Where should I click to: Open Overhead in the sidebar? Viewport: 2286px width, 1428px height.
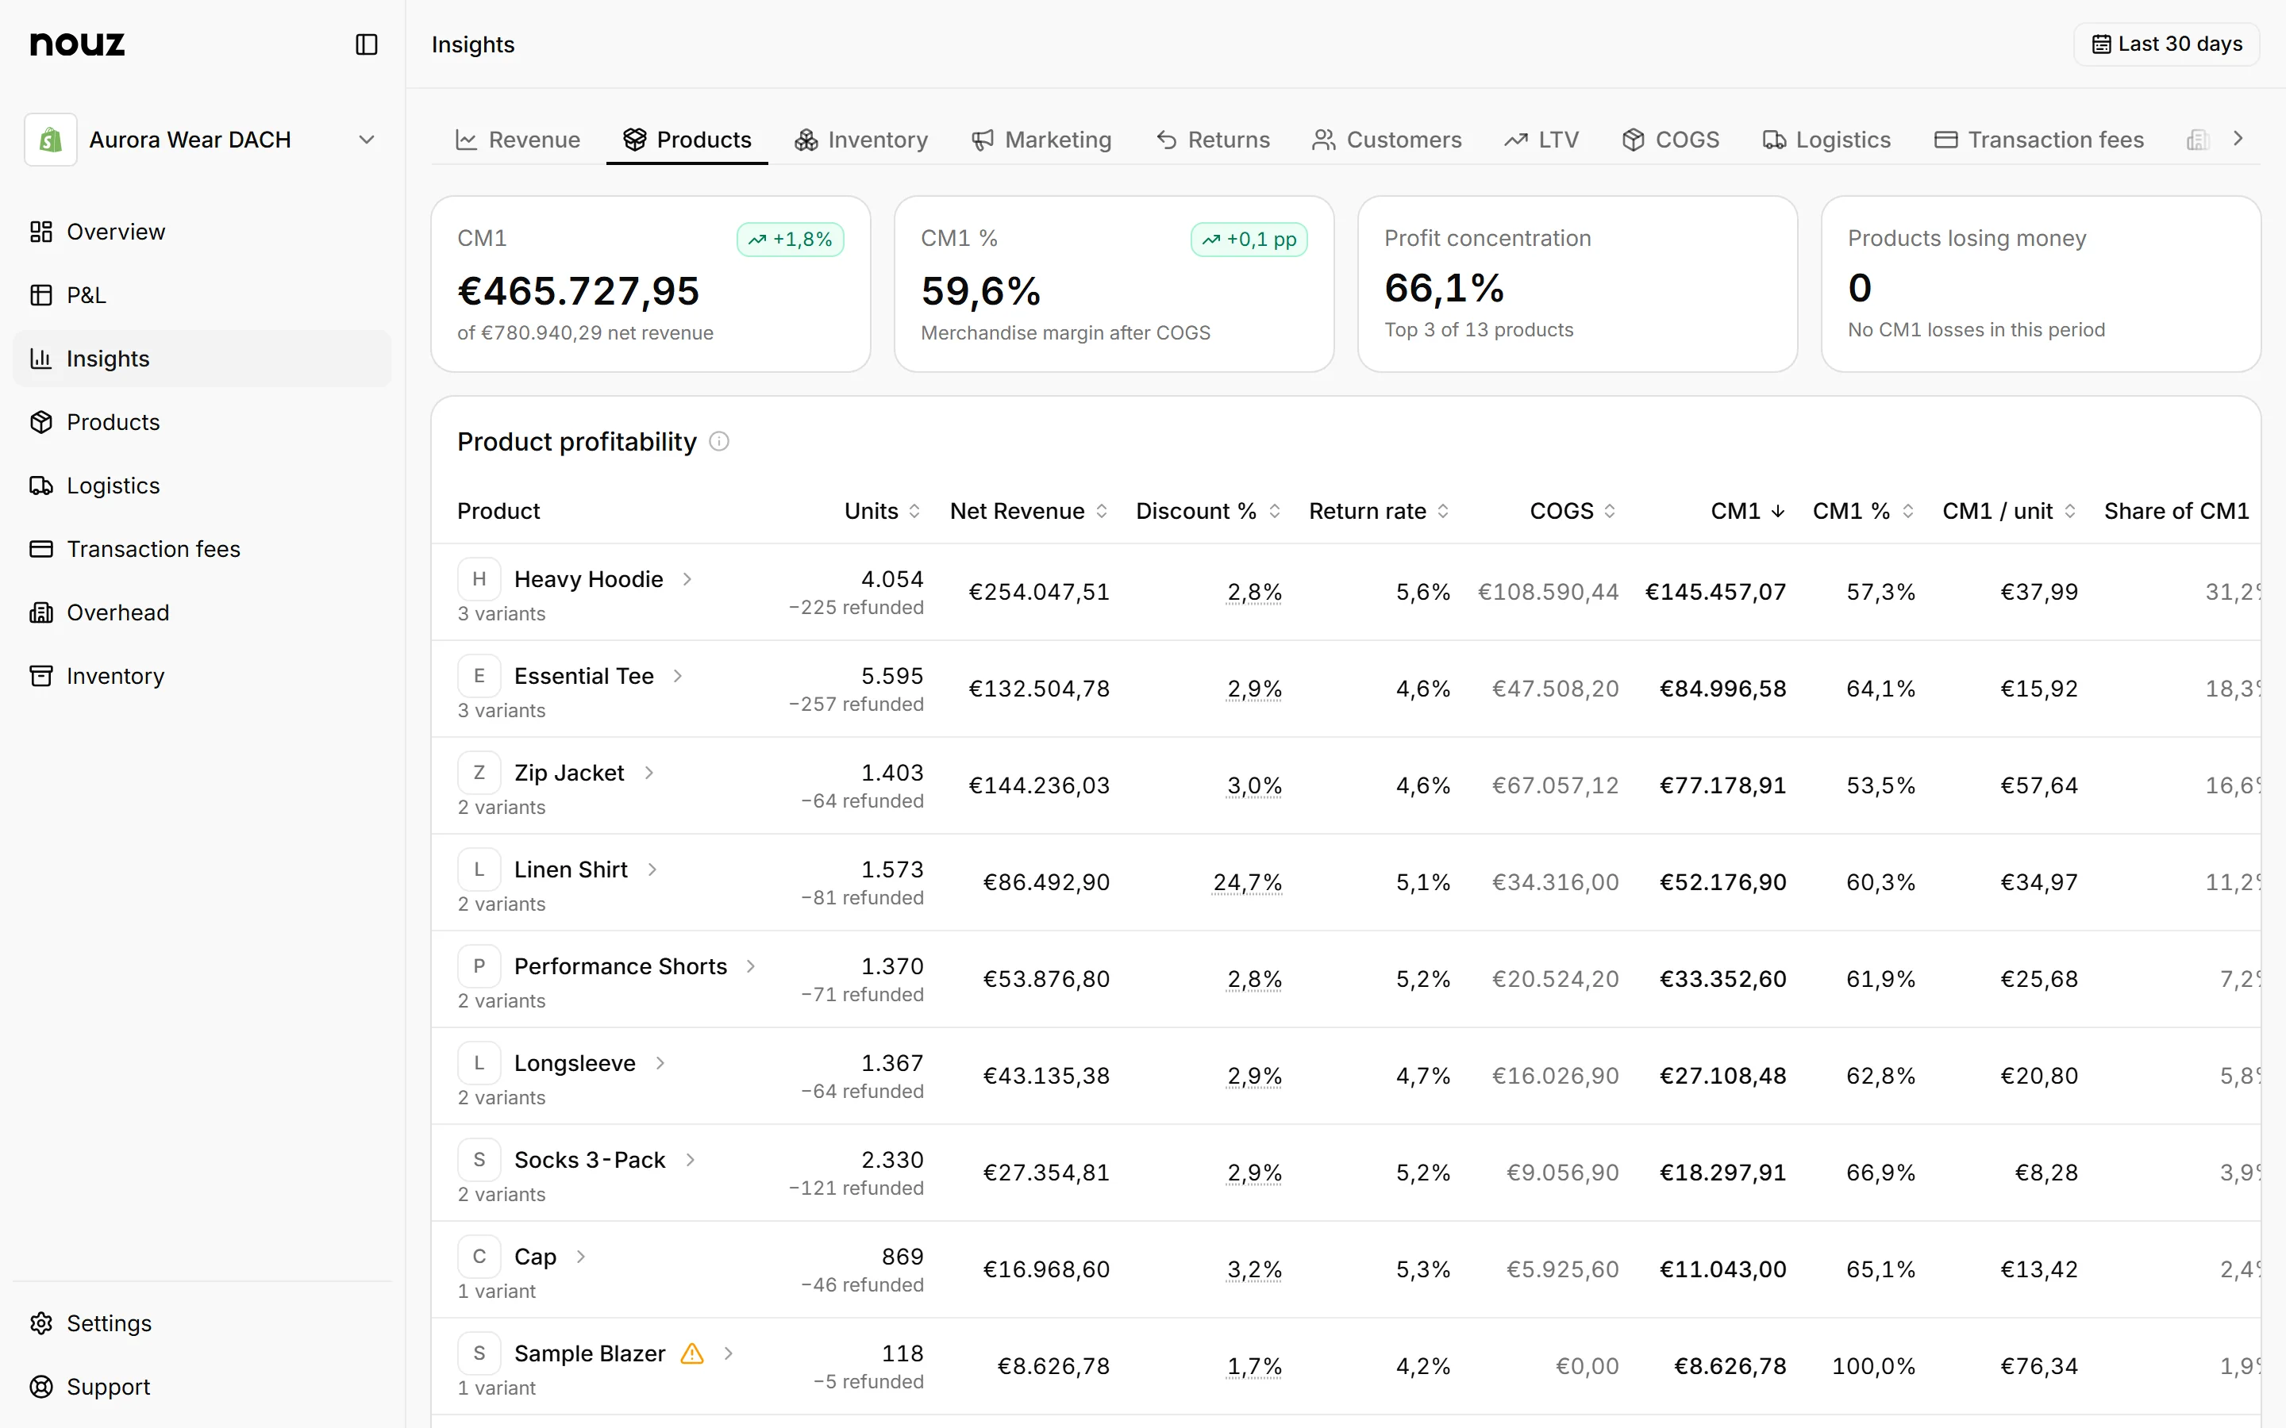(x=202, y=612)
